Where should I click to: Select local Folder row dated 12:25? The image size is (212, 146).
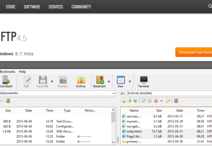point(56,137)
